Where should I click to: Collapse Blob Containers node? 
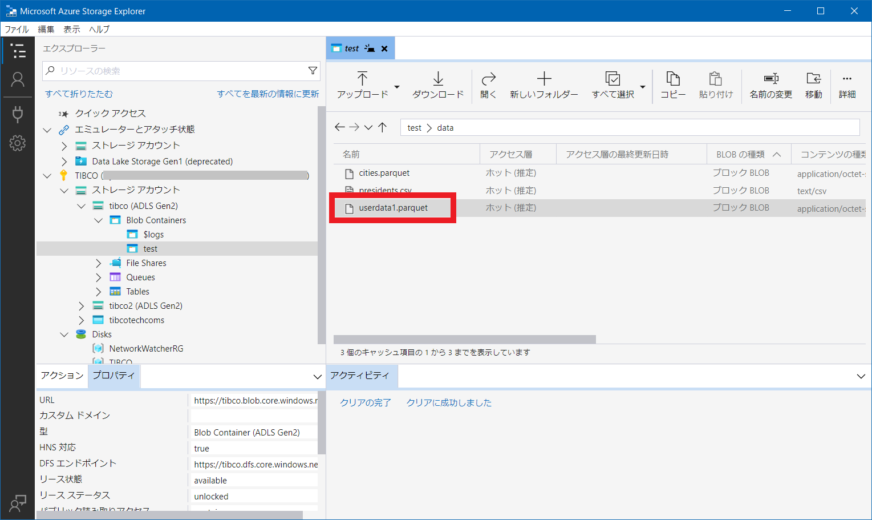pos(99,220)
